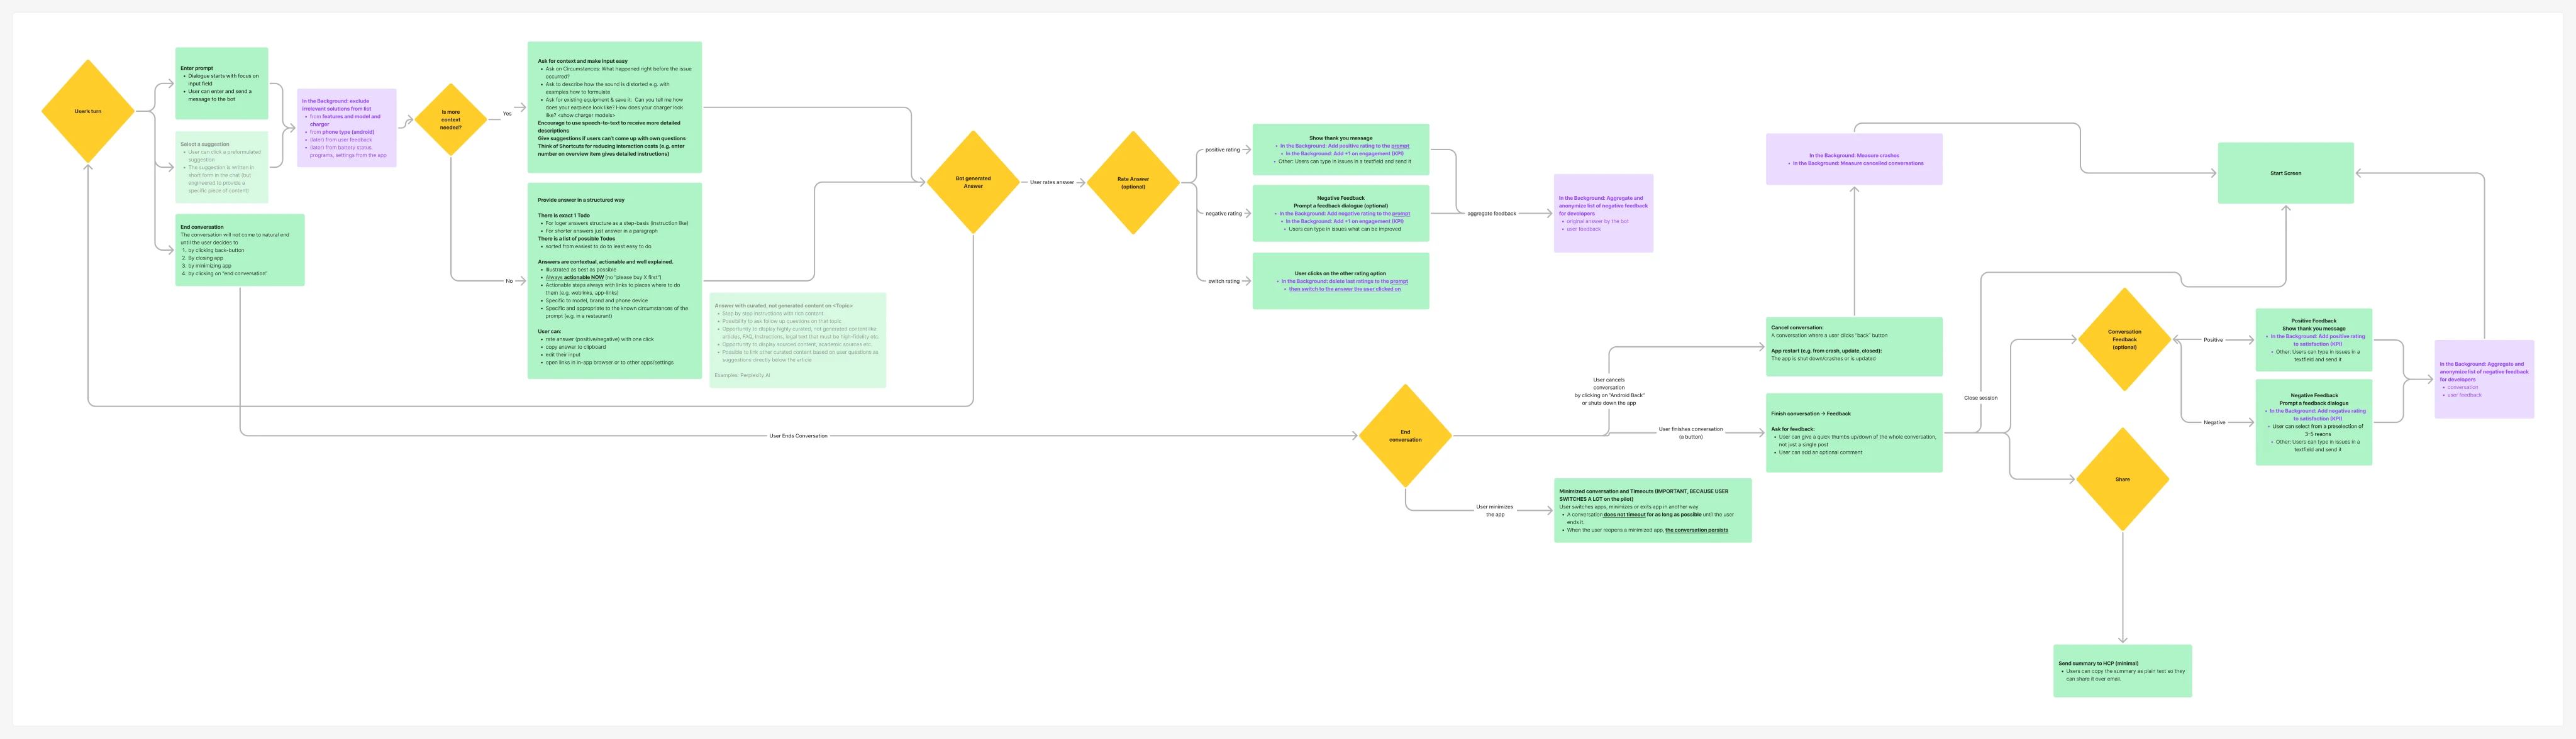
Task: Select "Provide answer in a structured way" box
Action: click(615, 281)
